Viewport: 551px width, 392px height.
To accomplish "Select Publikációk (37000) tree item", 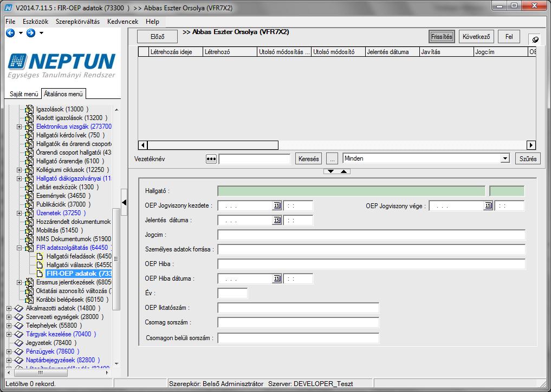I will tap(63, 204).
